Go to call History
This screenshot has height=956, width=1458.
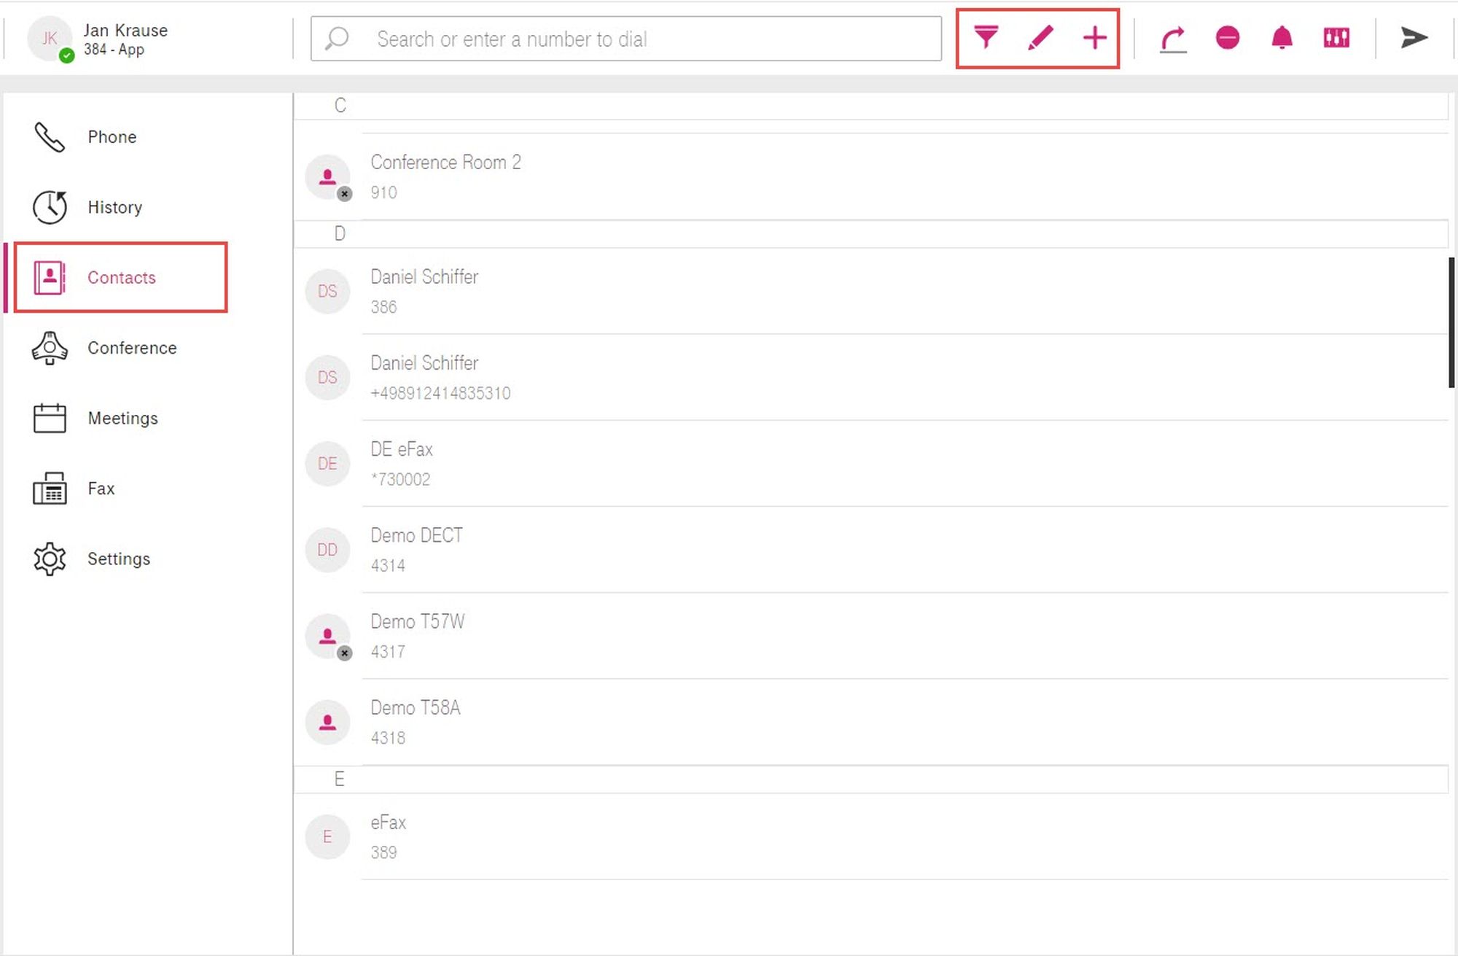pyautogui.click(x=114, y=207)
